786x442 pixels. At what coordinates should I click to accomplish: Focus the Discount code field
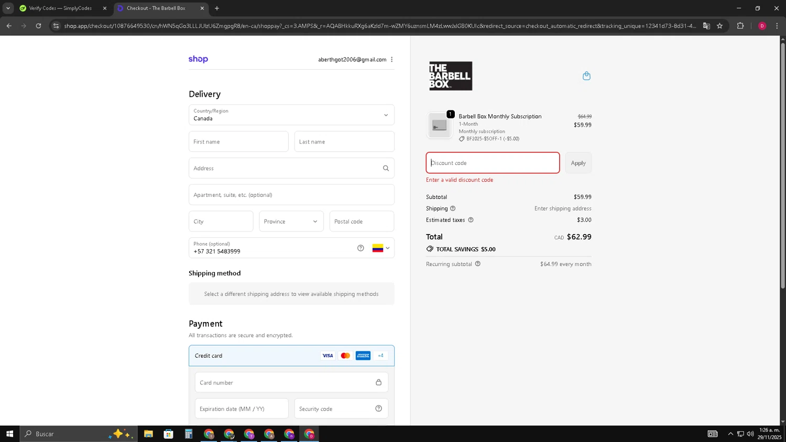[x=493, y=163]
